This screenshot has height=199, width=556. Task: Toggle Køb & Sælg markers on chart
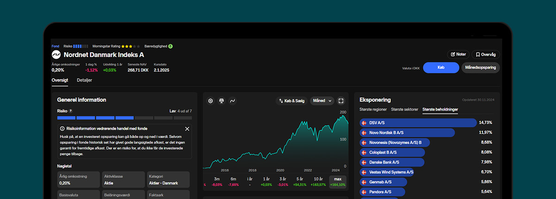[291, 100]
